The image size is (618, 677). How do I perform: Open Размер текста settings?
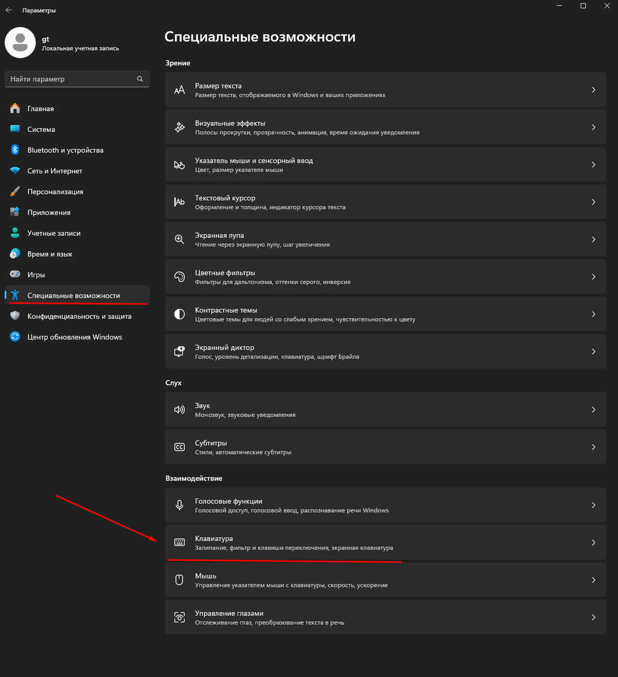pyautogui.click(x=385, y=90)
